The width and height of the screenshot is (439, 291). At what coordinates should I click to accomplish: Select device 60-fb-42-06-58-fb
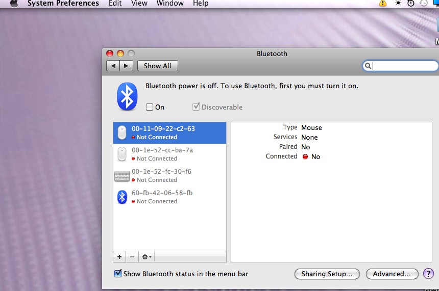(x=169, y=197)
